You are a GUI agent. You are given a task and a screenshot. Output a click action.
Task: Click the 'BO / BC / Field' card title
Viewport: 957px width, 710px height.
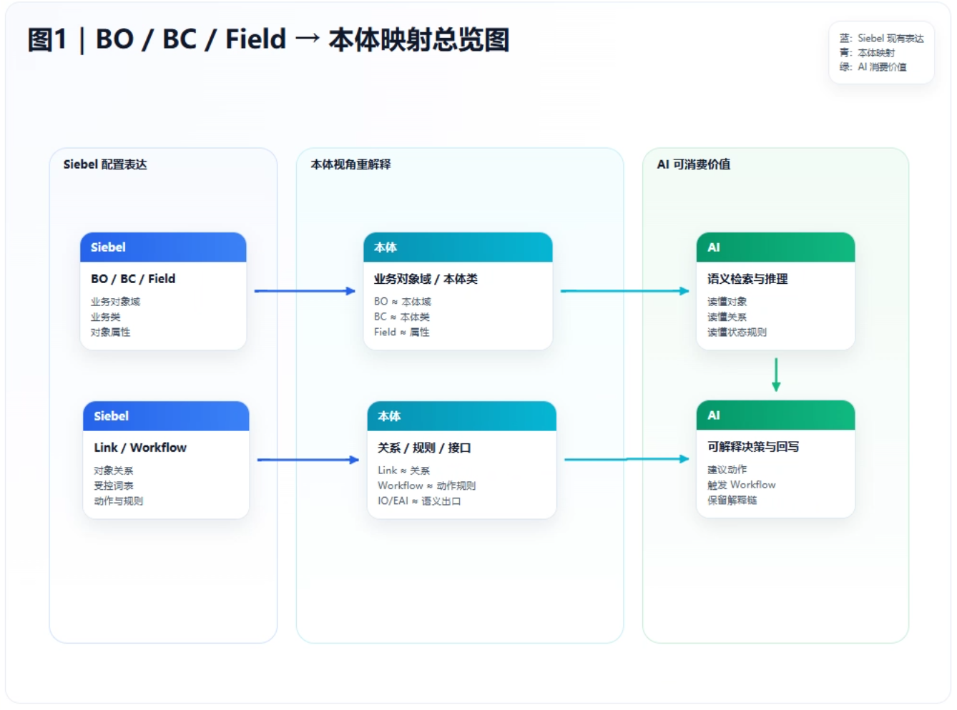pyautogui.click(x=133, y=279)
